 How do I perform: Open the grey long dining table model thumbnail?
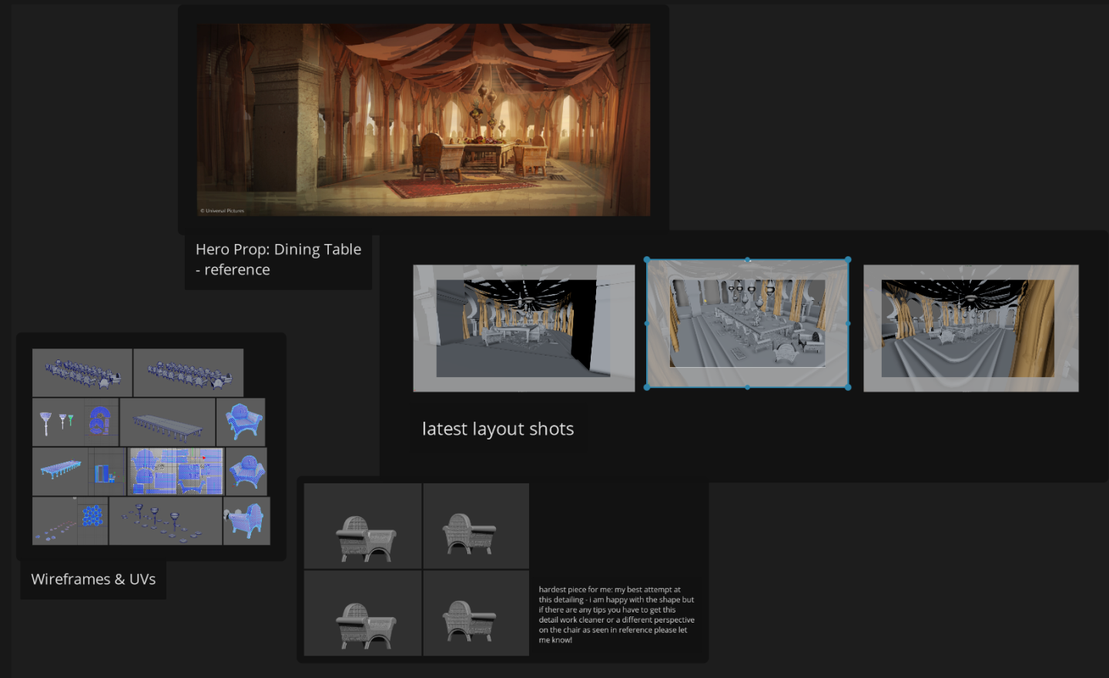[168, 422]
